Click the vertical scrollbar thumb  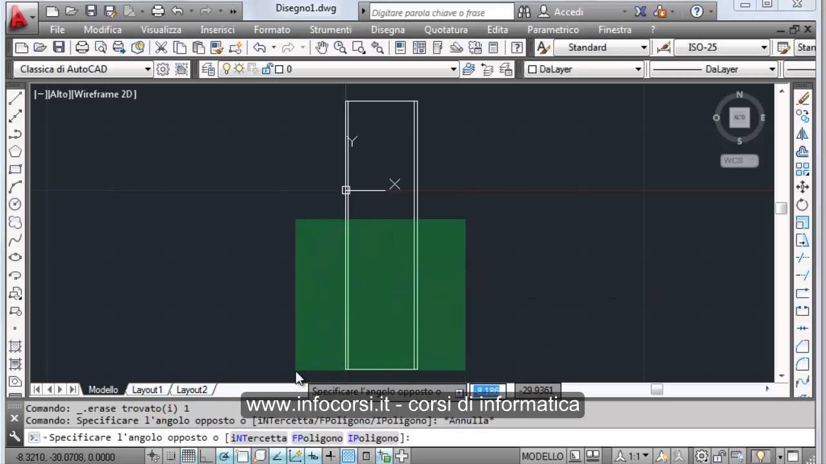pos(781,208)
